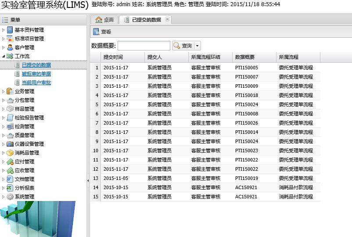Click the 分析报表 spreadsheet icon

(x=10, y=188)
